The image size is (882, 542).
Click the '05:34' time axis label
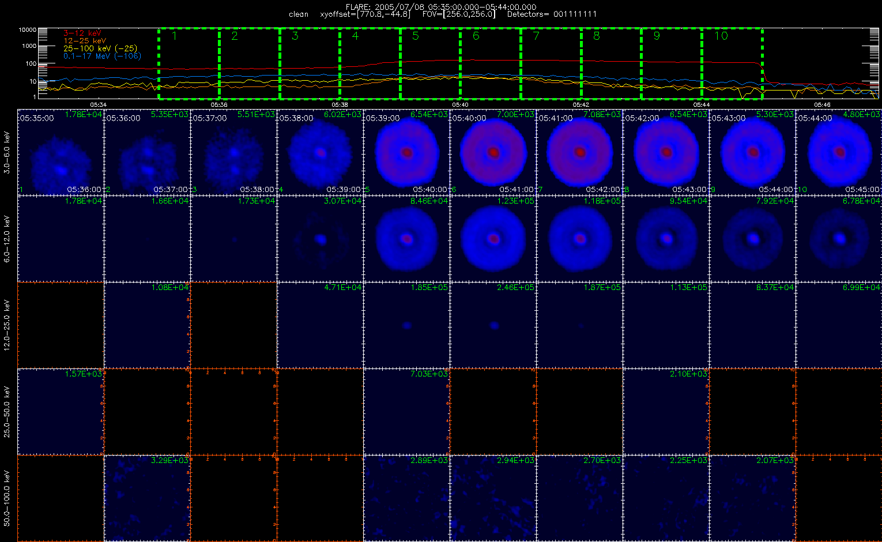tap(99, 104)
